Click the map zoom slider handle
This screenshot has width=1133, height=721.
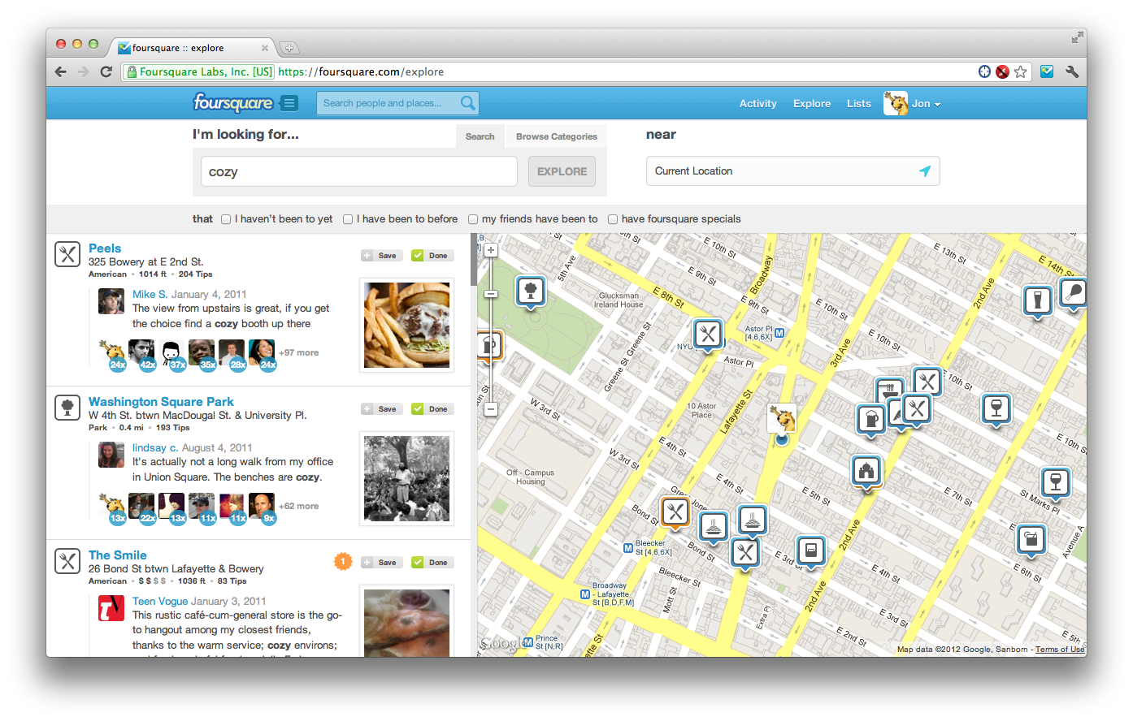(x=491, y=293)
